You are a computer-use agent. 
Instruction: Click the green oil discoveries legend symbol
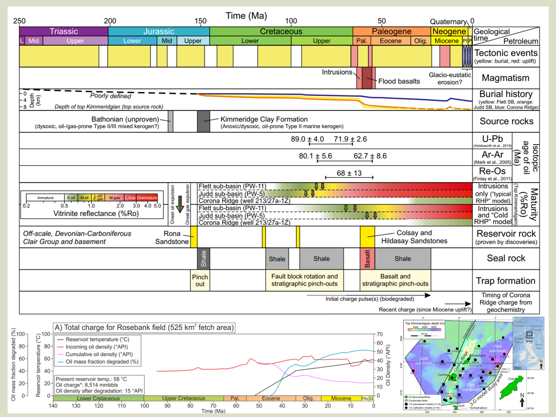click(406, 397)
